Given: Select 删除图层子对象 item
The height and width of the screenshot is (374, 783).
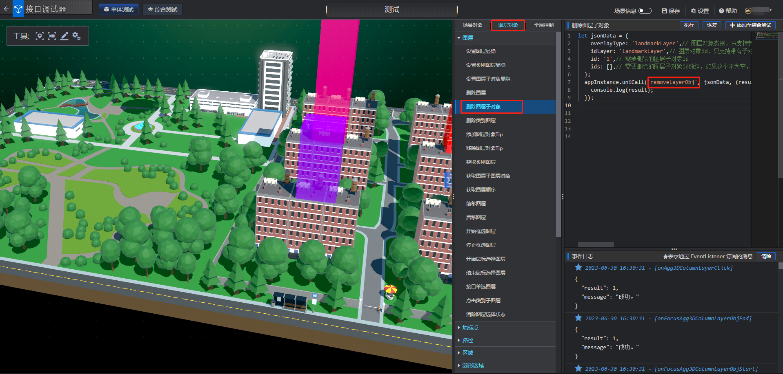Looking at the screenshot, I should pos(505,107).
